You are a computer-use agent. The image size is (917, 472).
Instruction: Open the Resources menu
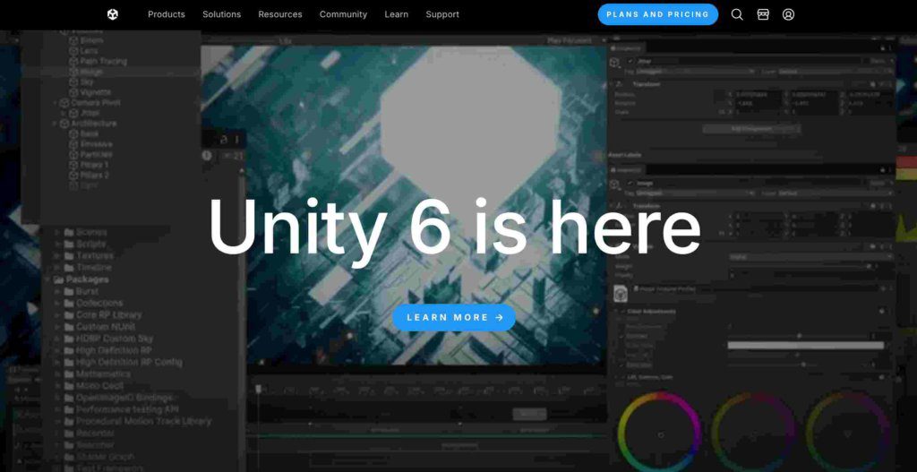tap(280, 14)
